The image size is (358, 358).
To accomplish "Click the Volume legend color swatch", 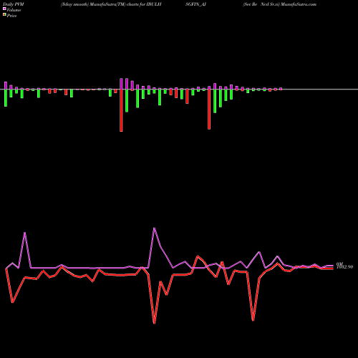I will point(4,9).
